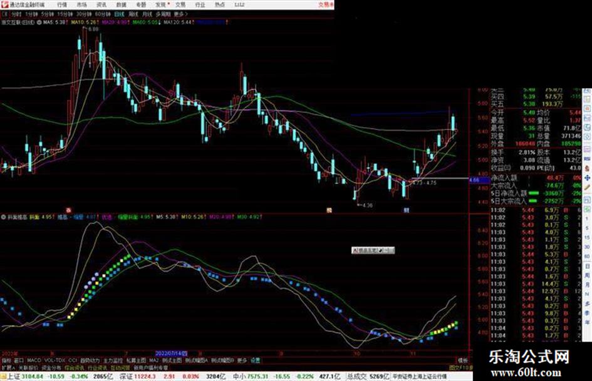Open the 行业 menu

coord(200,4)
